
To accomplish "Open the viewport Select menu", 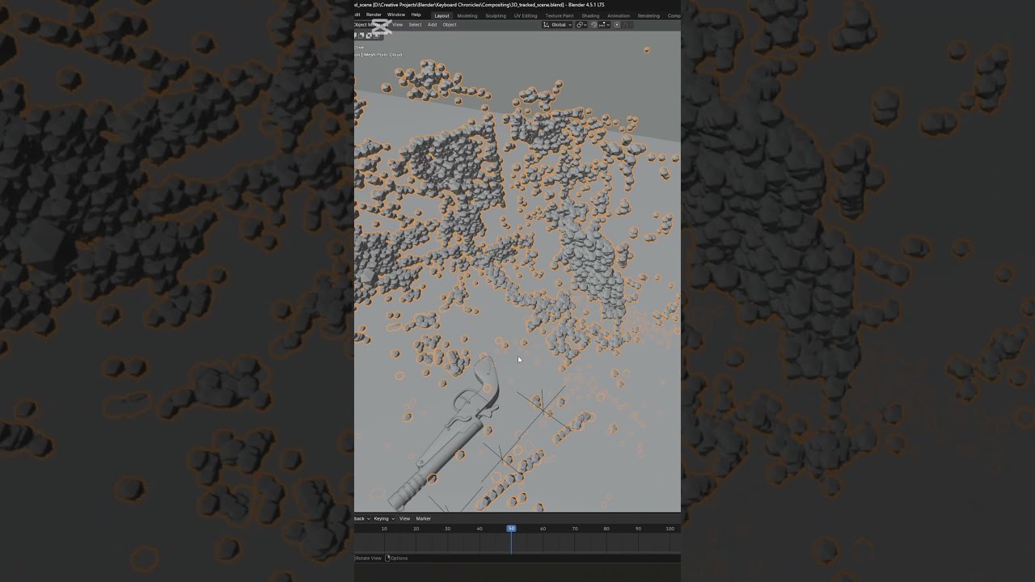I will coord(415,24).
